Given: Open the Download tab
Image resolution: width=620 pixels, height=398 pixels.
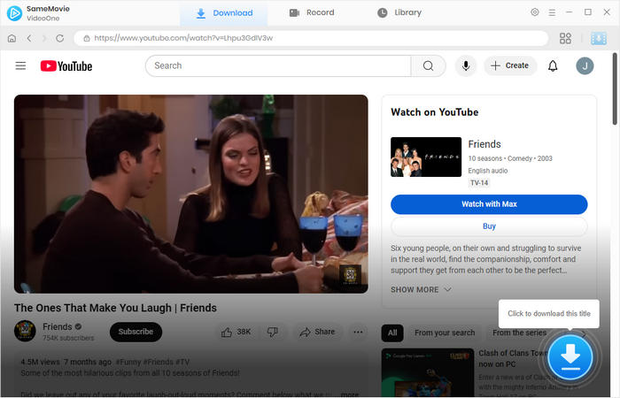Looking at the screenshot, I should pos(224,13).
